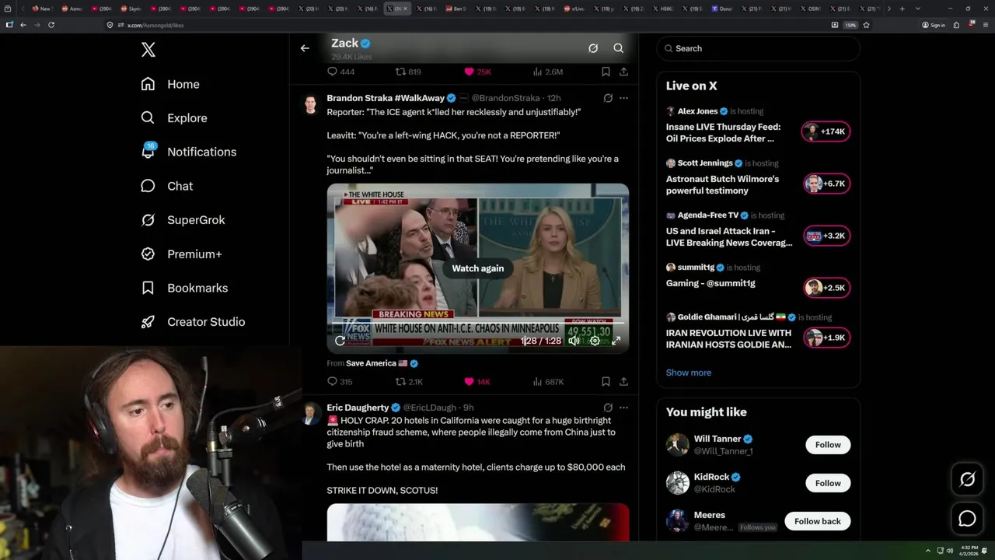The width and height of the screenshot is (995, 560).
Task: View analytics of post with 2.6M views
Action: [547, 72]
